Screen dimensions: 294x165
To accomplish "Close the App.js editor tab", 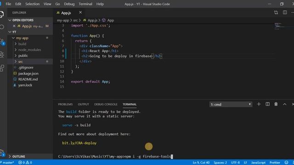I will tap(80, 12).
